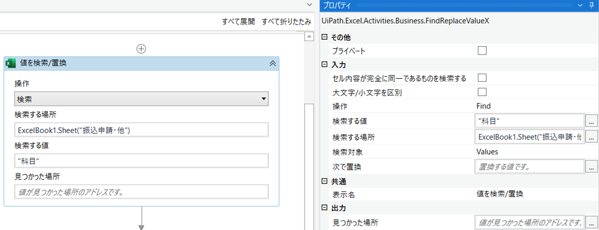This screenshot has height=230, width=599.
Task: Click the 表示名 property label
Action: click(x=343, y=195)
